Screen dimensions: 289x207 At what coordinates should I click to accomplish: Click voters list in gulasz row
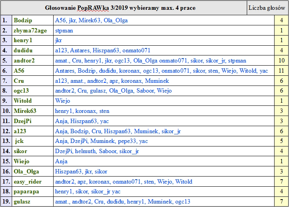click(122, 202)
